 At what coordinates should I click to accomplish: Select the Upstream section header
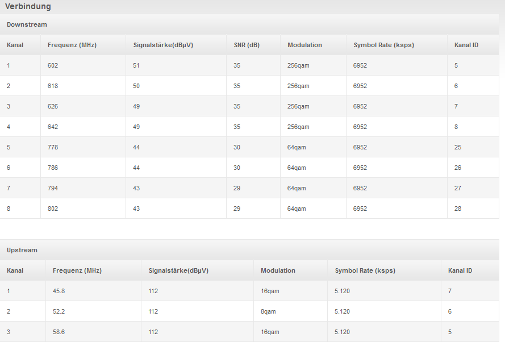tap(22, 250)
